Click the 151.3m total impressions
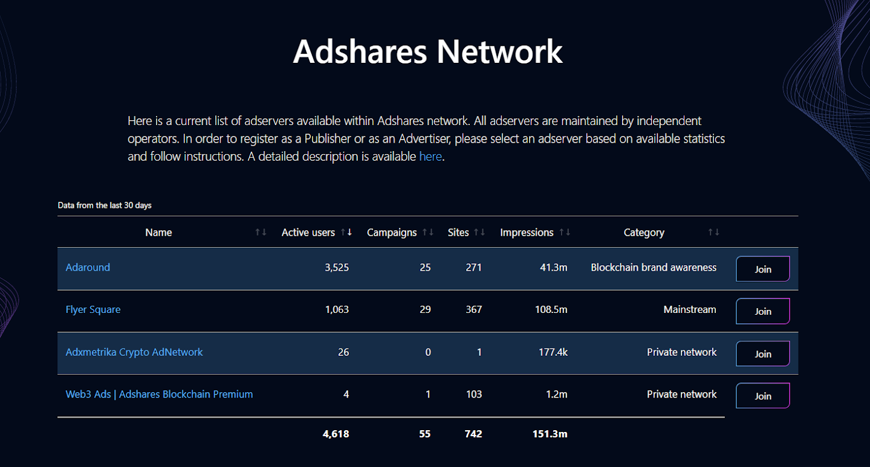Image resolution: width=870 pixels, height=467 pixels. (551, 434)
